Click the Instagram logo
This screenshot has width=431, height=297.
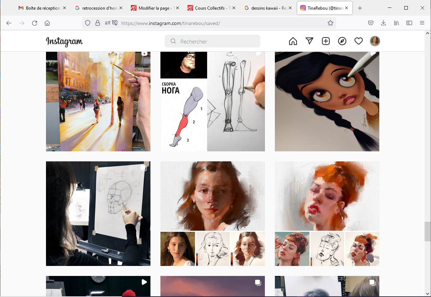click(x=64, y=42)
